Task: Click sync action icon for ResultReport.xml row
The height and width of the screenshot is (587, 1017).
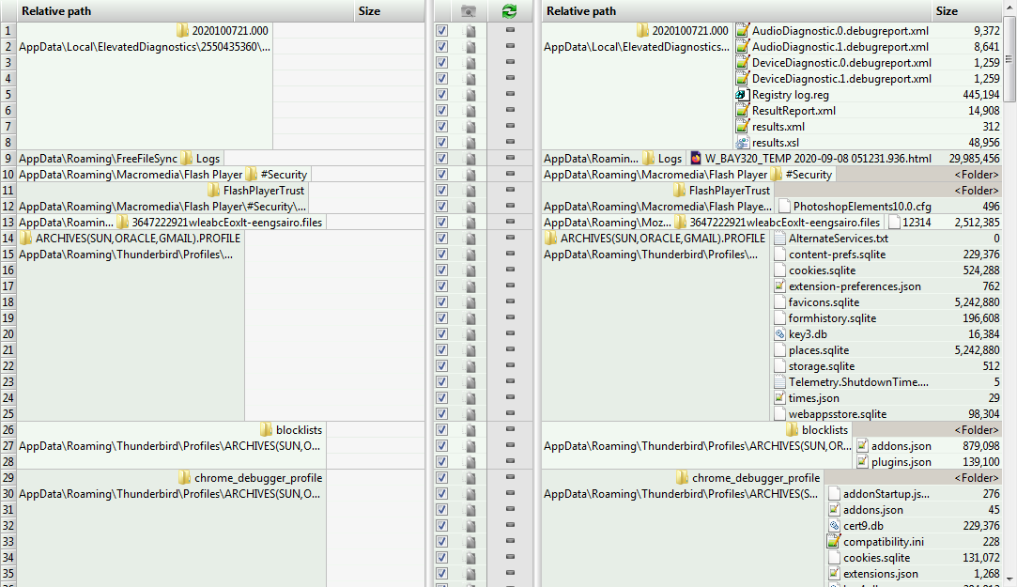Action: click(510, 110)
